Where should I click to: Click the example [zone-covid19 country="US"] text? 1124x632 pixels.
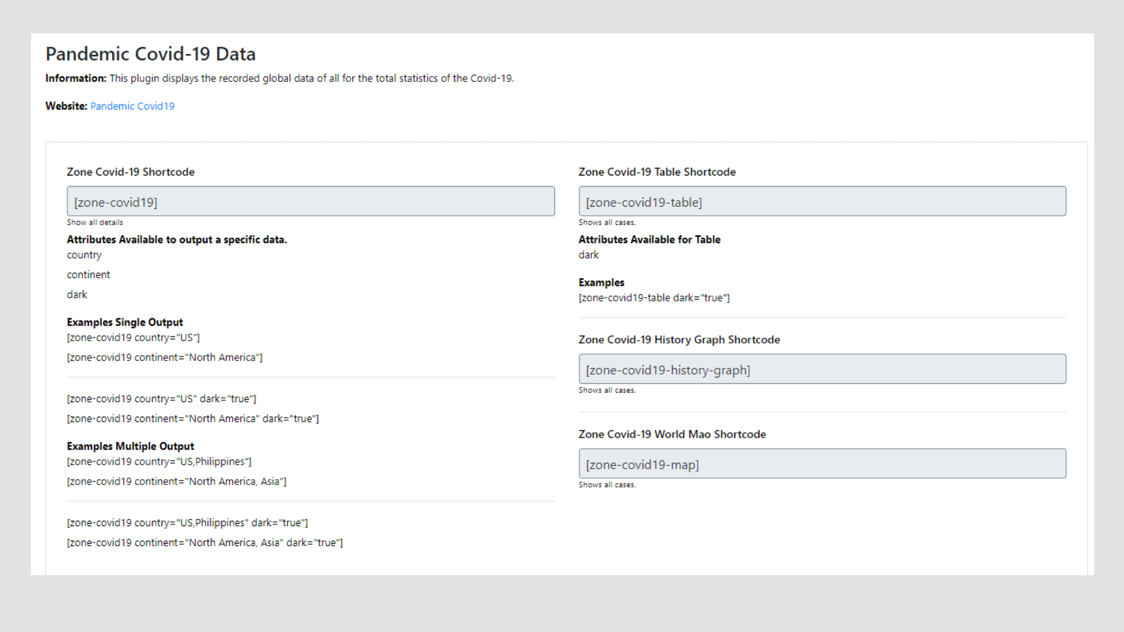[x=133, y=338]
